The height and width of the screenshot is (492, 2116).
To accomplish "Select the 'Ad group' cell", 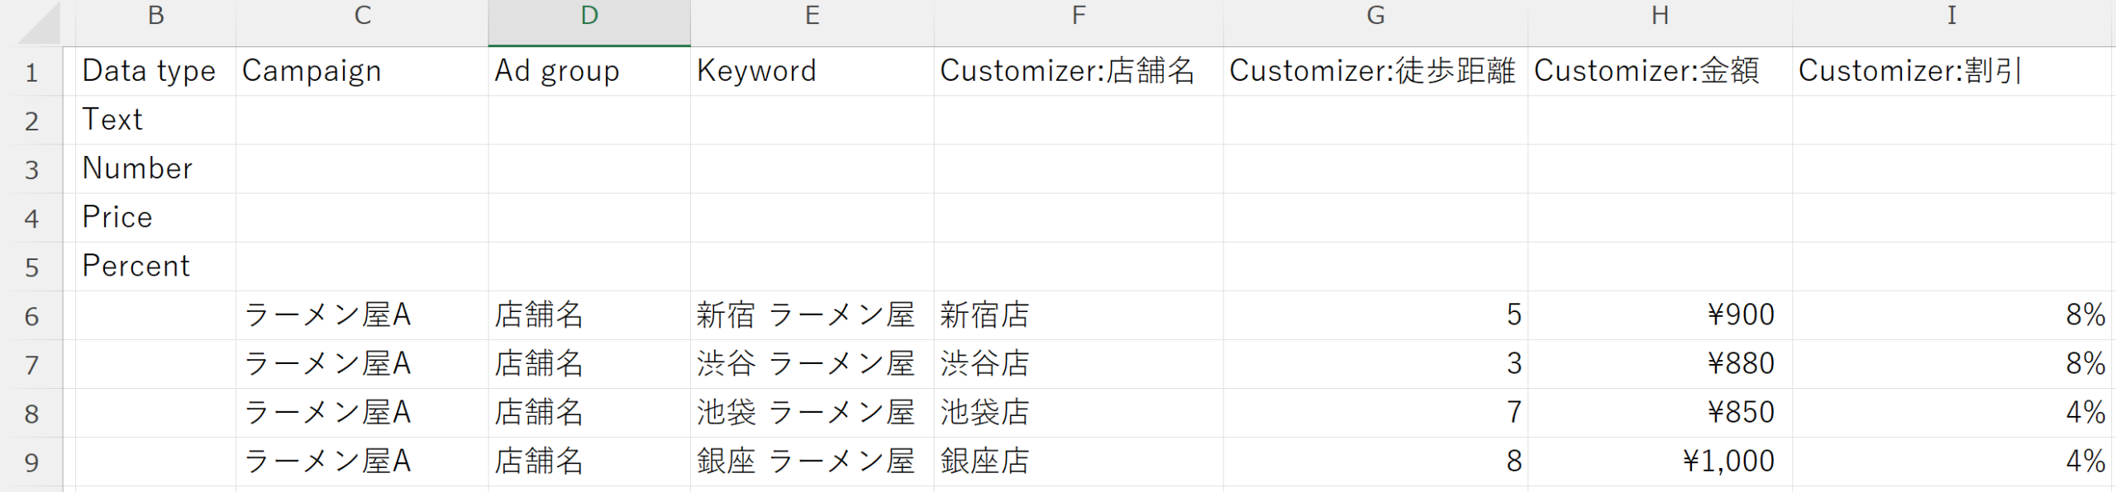I will coord(589,72).
